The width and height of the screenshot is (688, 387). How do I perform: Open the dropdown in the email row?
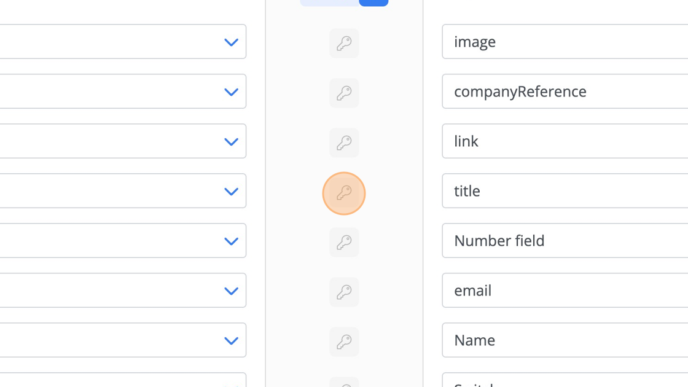(x=231, y=291)
